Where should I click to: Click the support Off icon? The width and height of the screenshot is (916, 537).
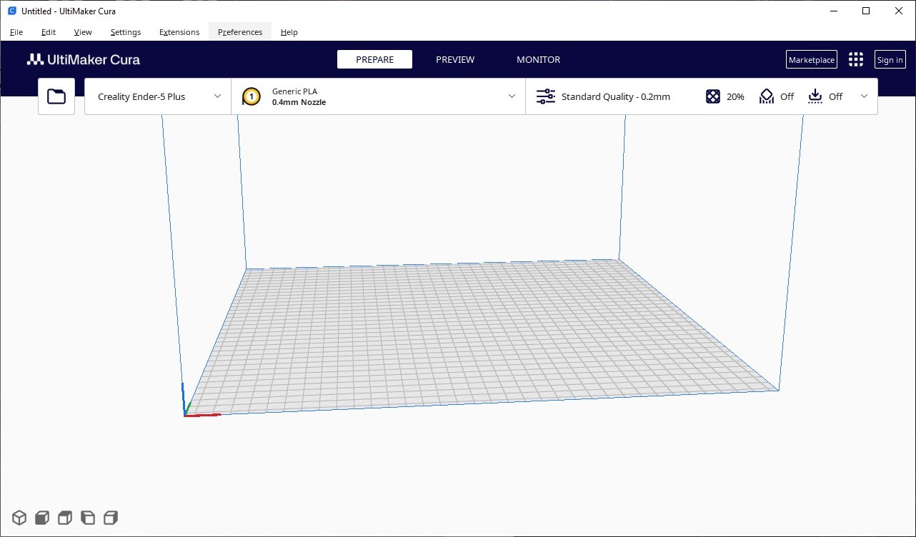coord(767,96)
